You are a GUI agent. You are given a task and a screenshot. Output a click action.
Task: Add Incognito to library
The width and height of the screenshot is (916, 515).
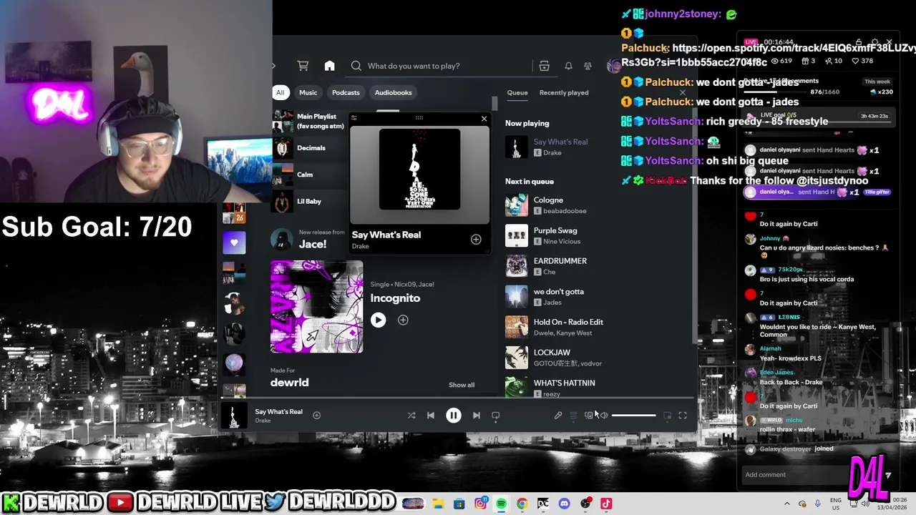pos(403,320)
